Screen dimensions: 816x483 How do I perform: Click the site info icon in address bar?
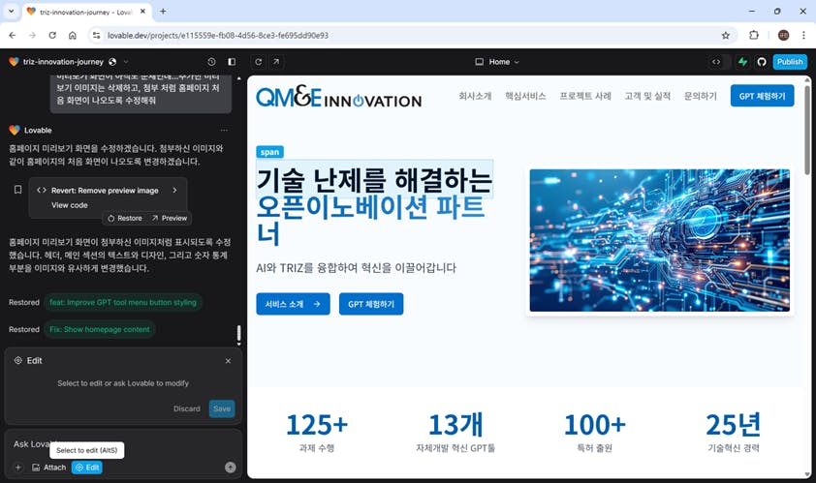(x=96, y=36)
